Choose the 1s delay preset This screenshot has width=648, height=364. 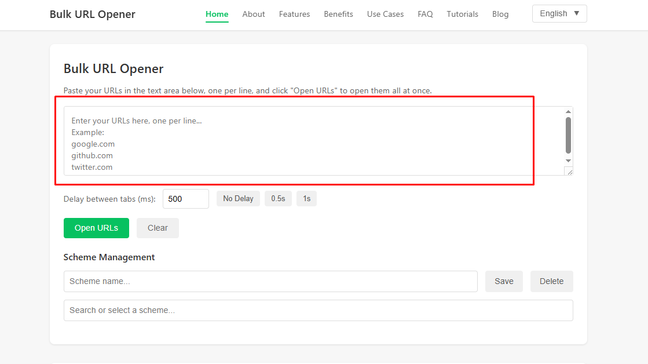pyautogui.click(x=307, y=199)
